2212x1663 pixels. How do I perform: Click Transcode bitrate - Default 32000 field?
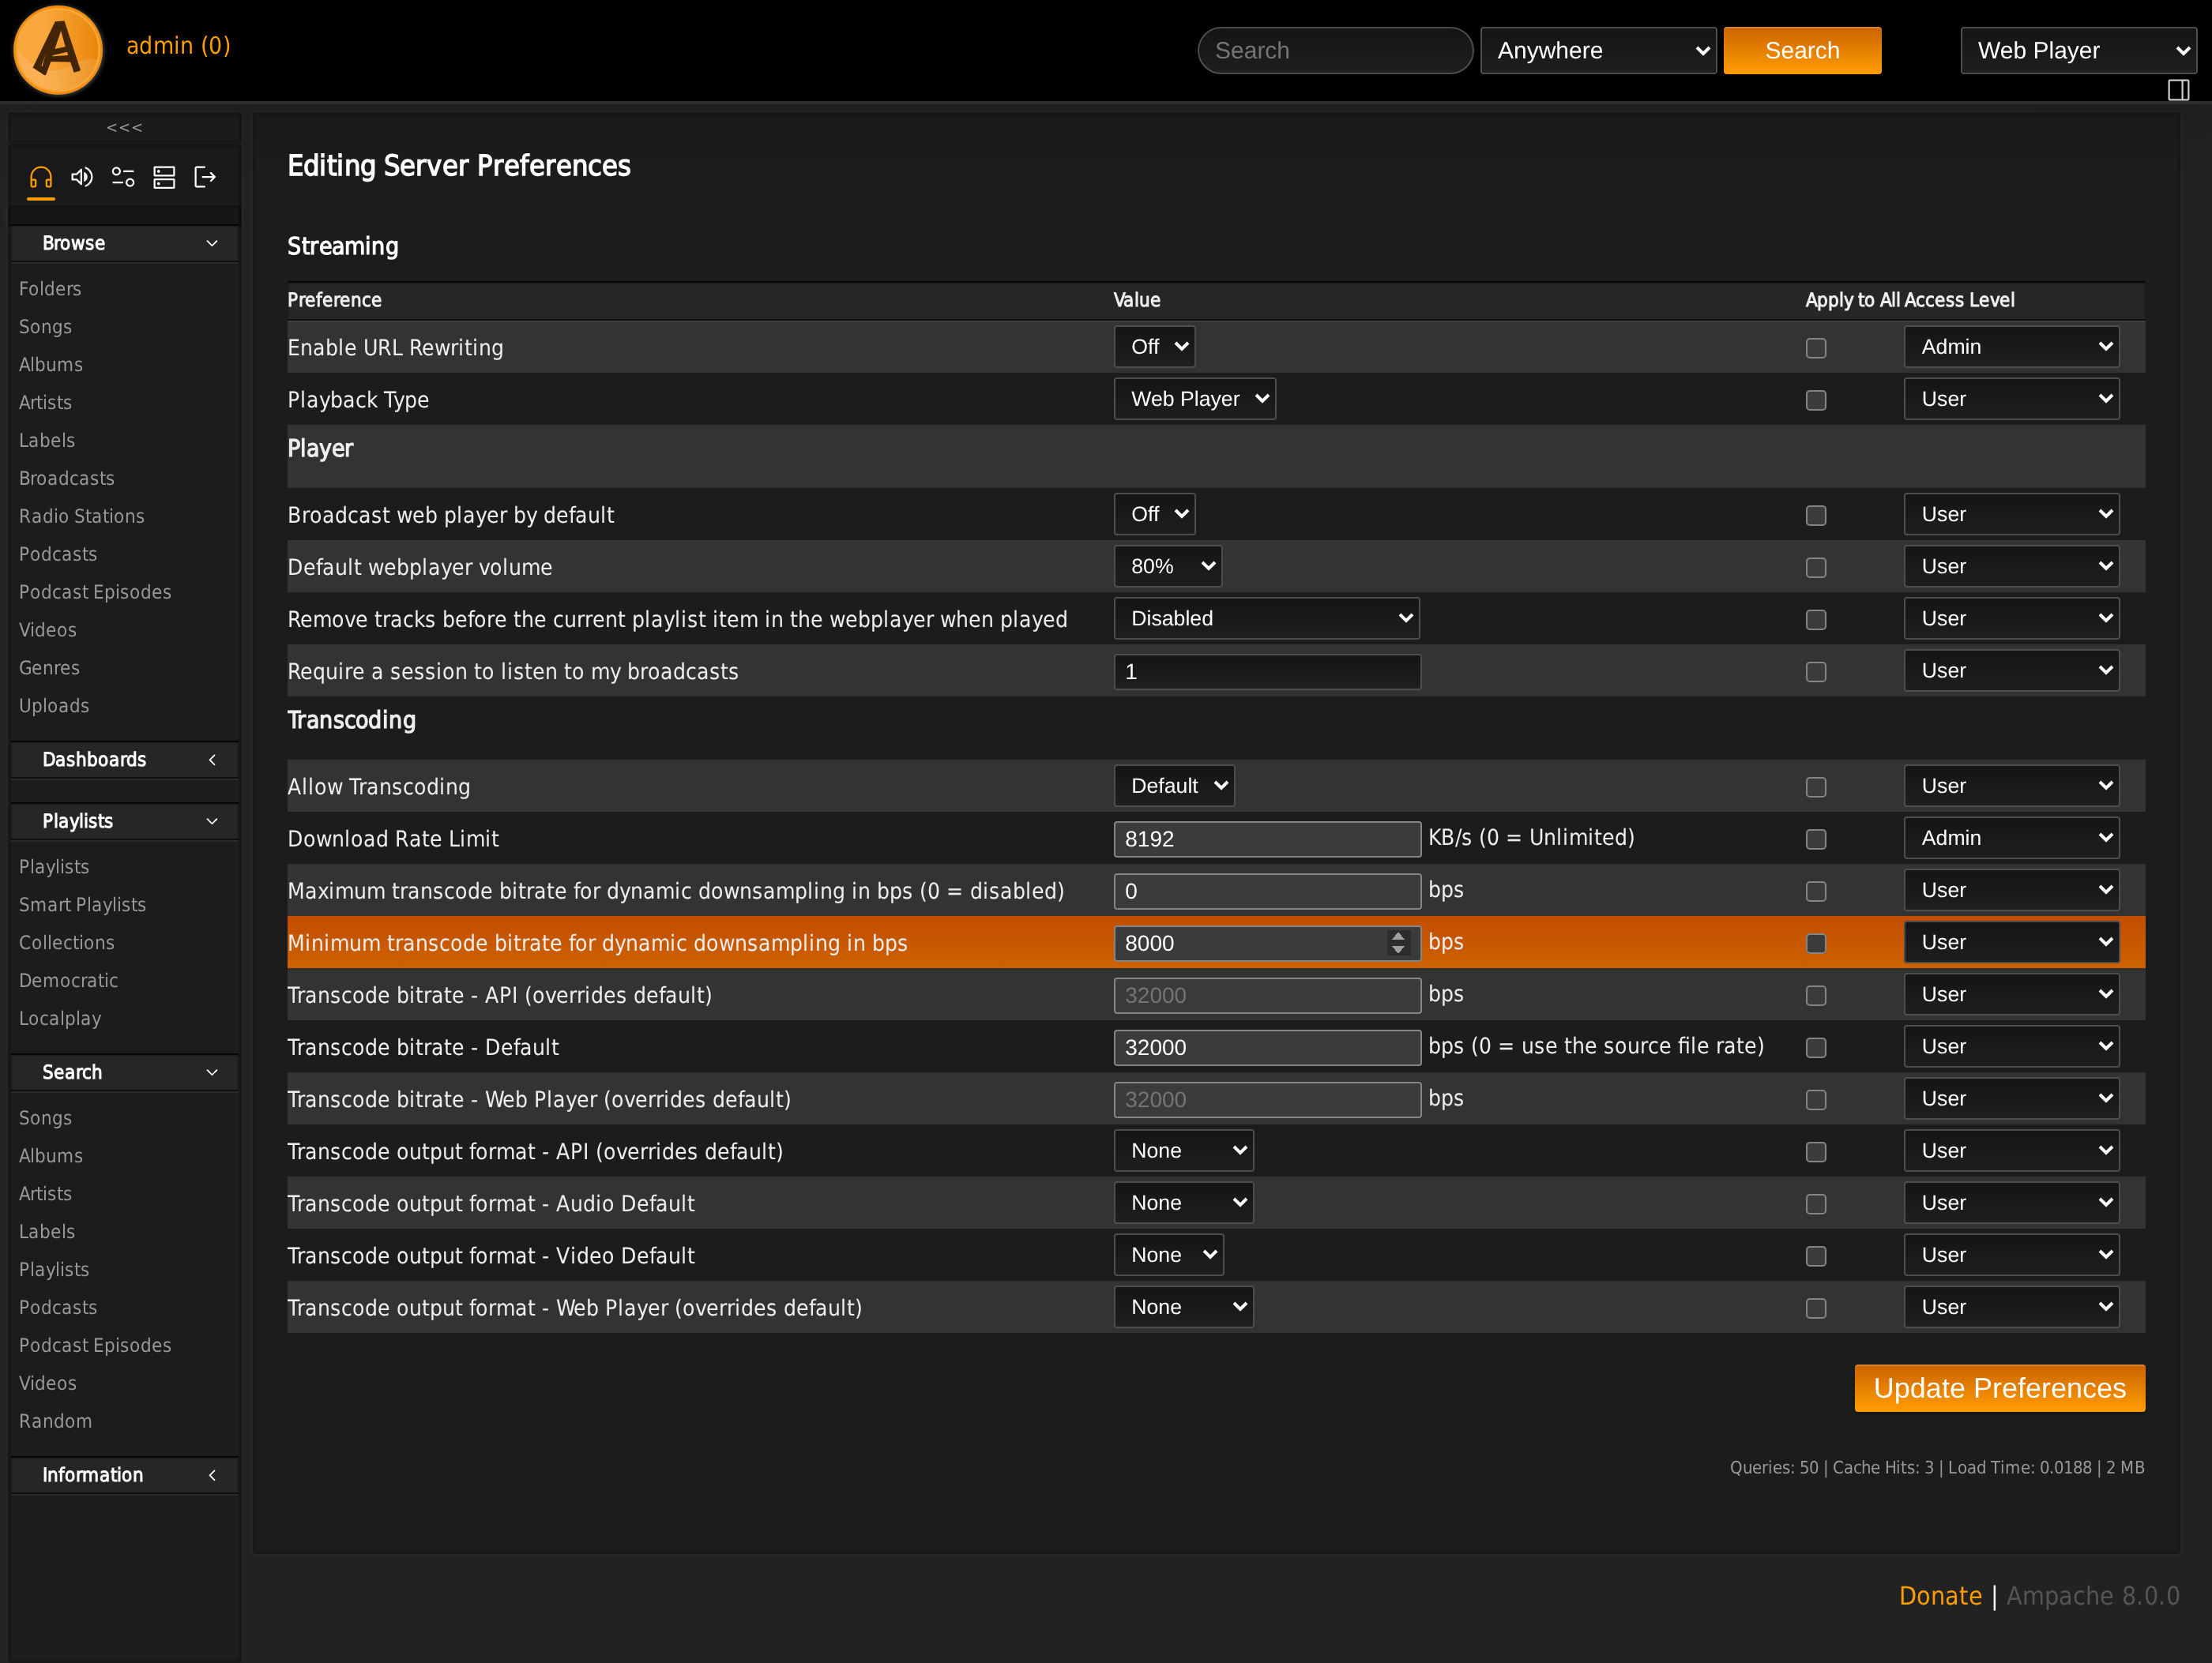(x=1267, y=1047)
